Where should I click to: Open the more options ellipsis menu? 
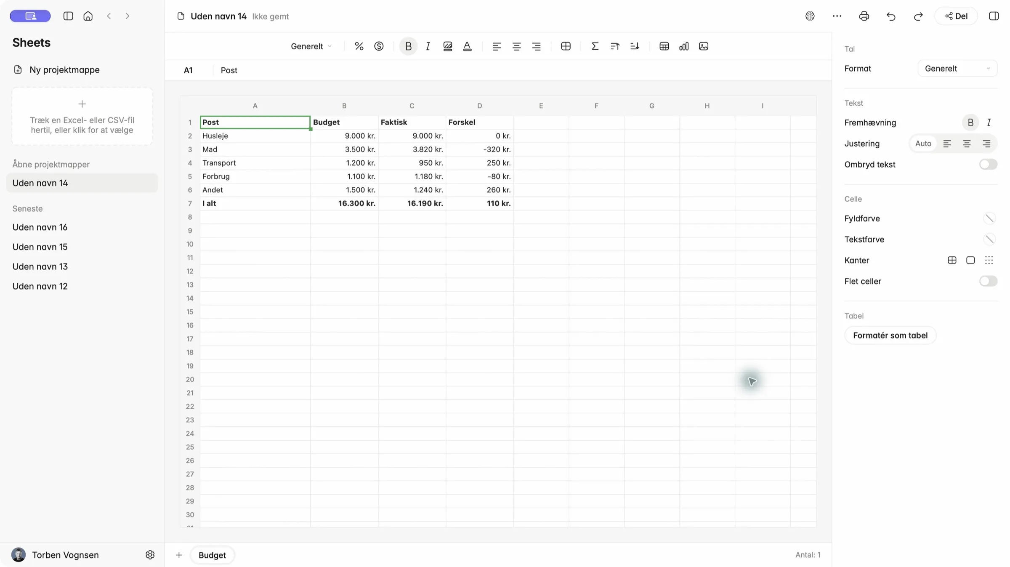point(837,16)
